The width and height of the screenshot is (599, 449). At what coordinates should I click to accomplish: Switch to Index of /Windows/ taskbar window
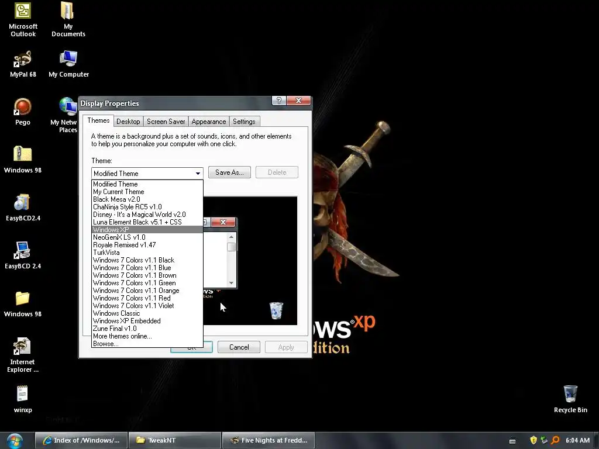[x=81, y=440]
